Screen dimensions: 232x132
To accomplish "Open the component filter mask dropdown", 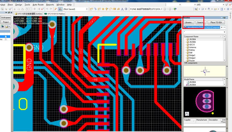I will click(224, 32).
